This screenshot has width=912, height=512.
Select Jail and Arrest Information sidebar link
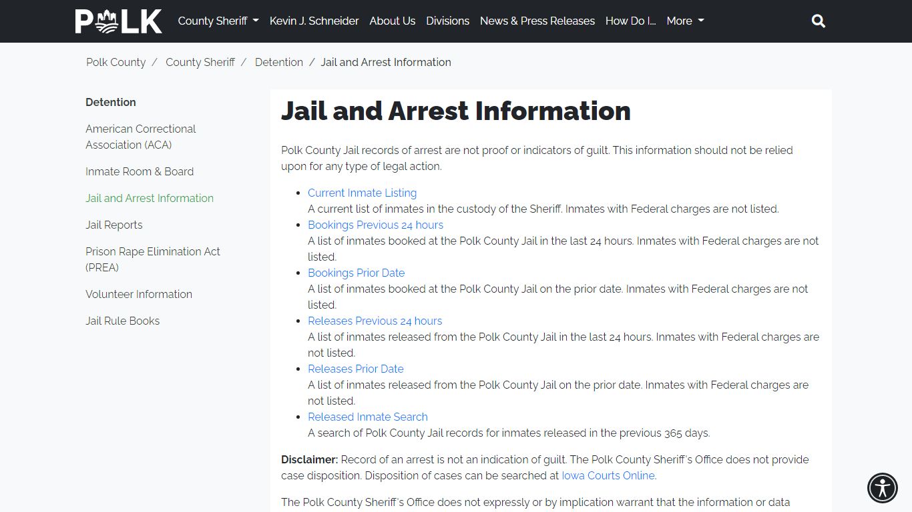pos(150,198)
